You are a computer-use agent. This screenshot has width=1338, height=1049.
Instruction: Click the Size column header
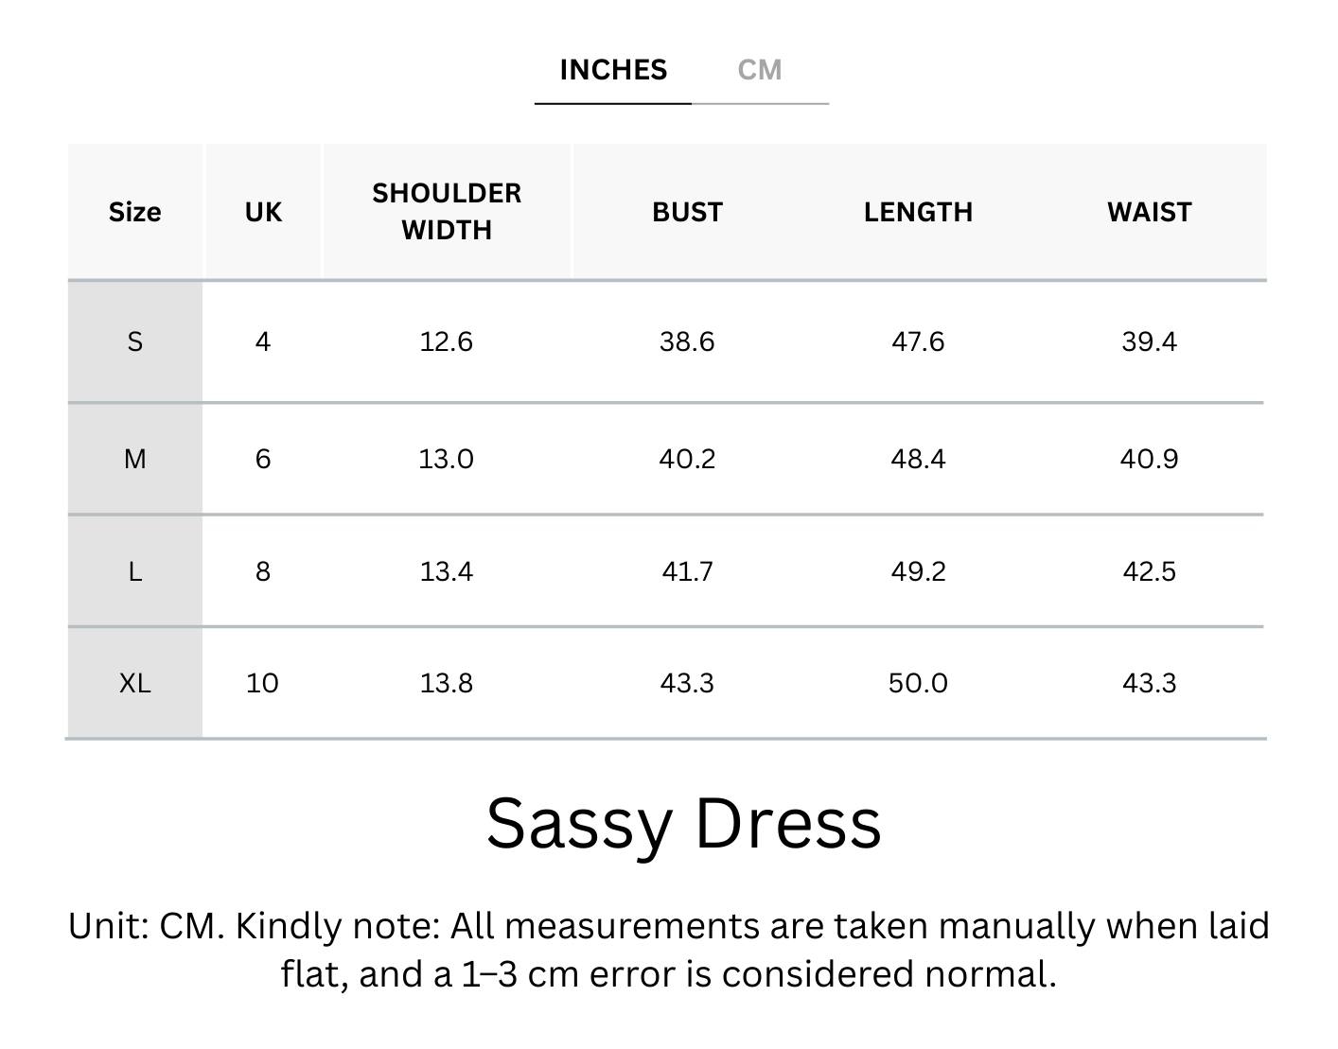point(134,212)
